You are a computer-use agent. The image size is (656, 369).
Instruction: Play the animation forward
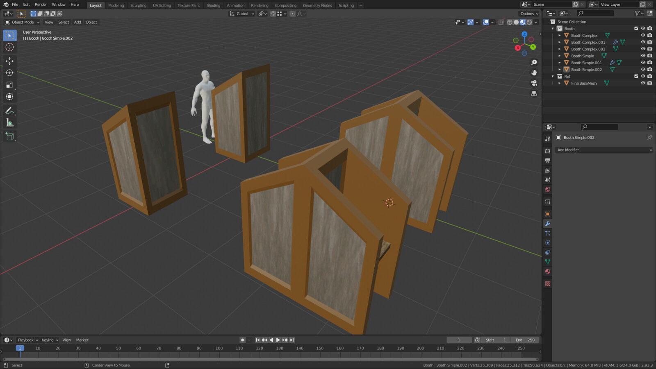click(x=278, y=340)
